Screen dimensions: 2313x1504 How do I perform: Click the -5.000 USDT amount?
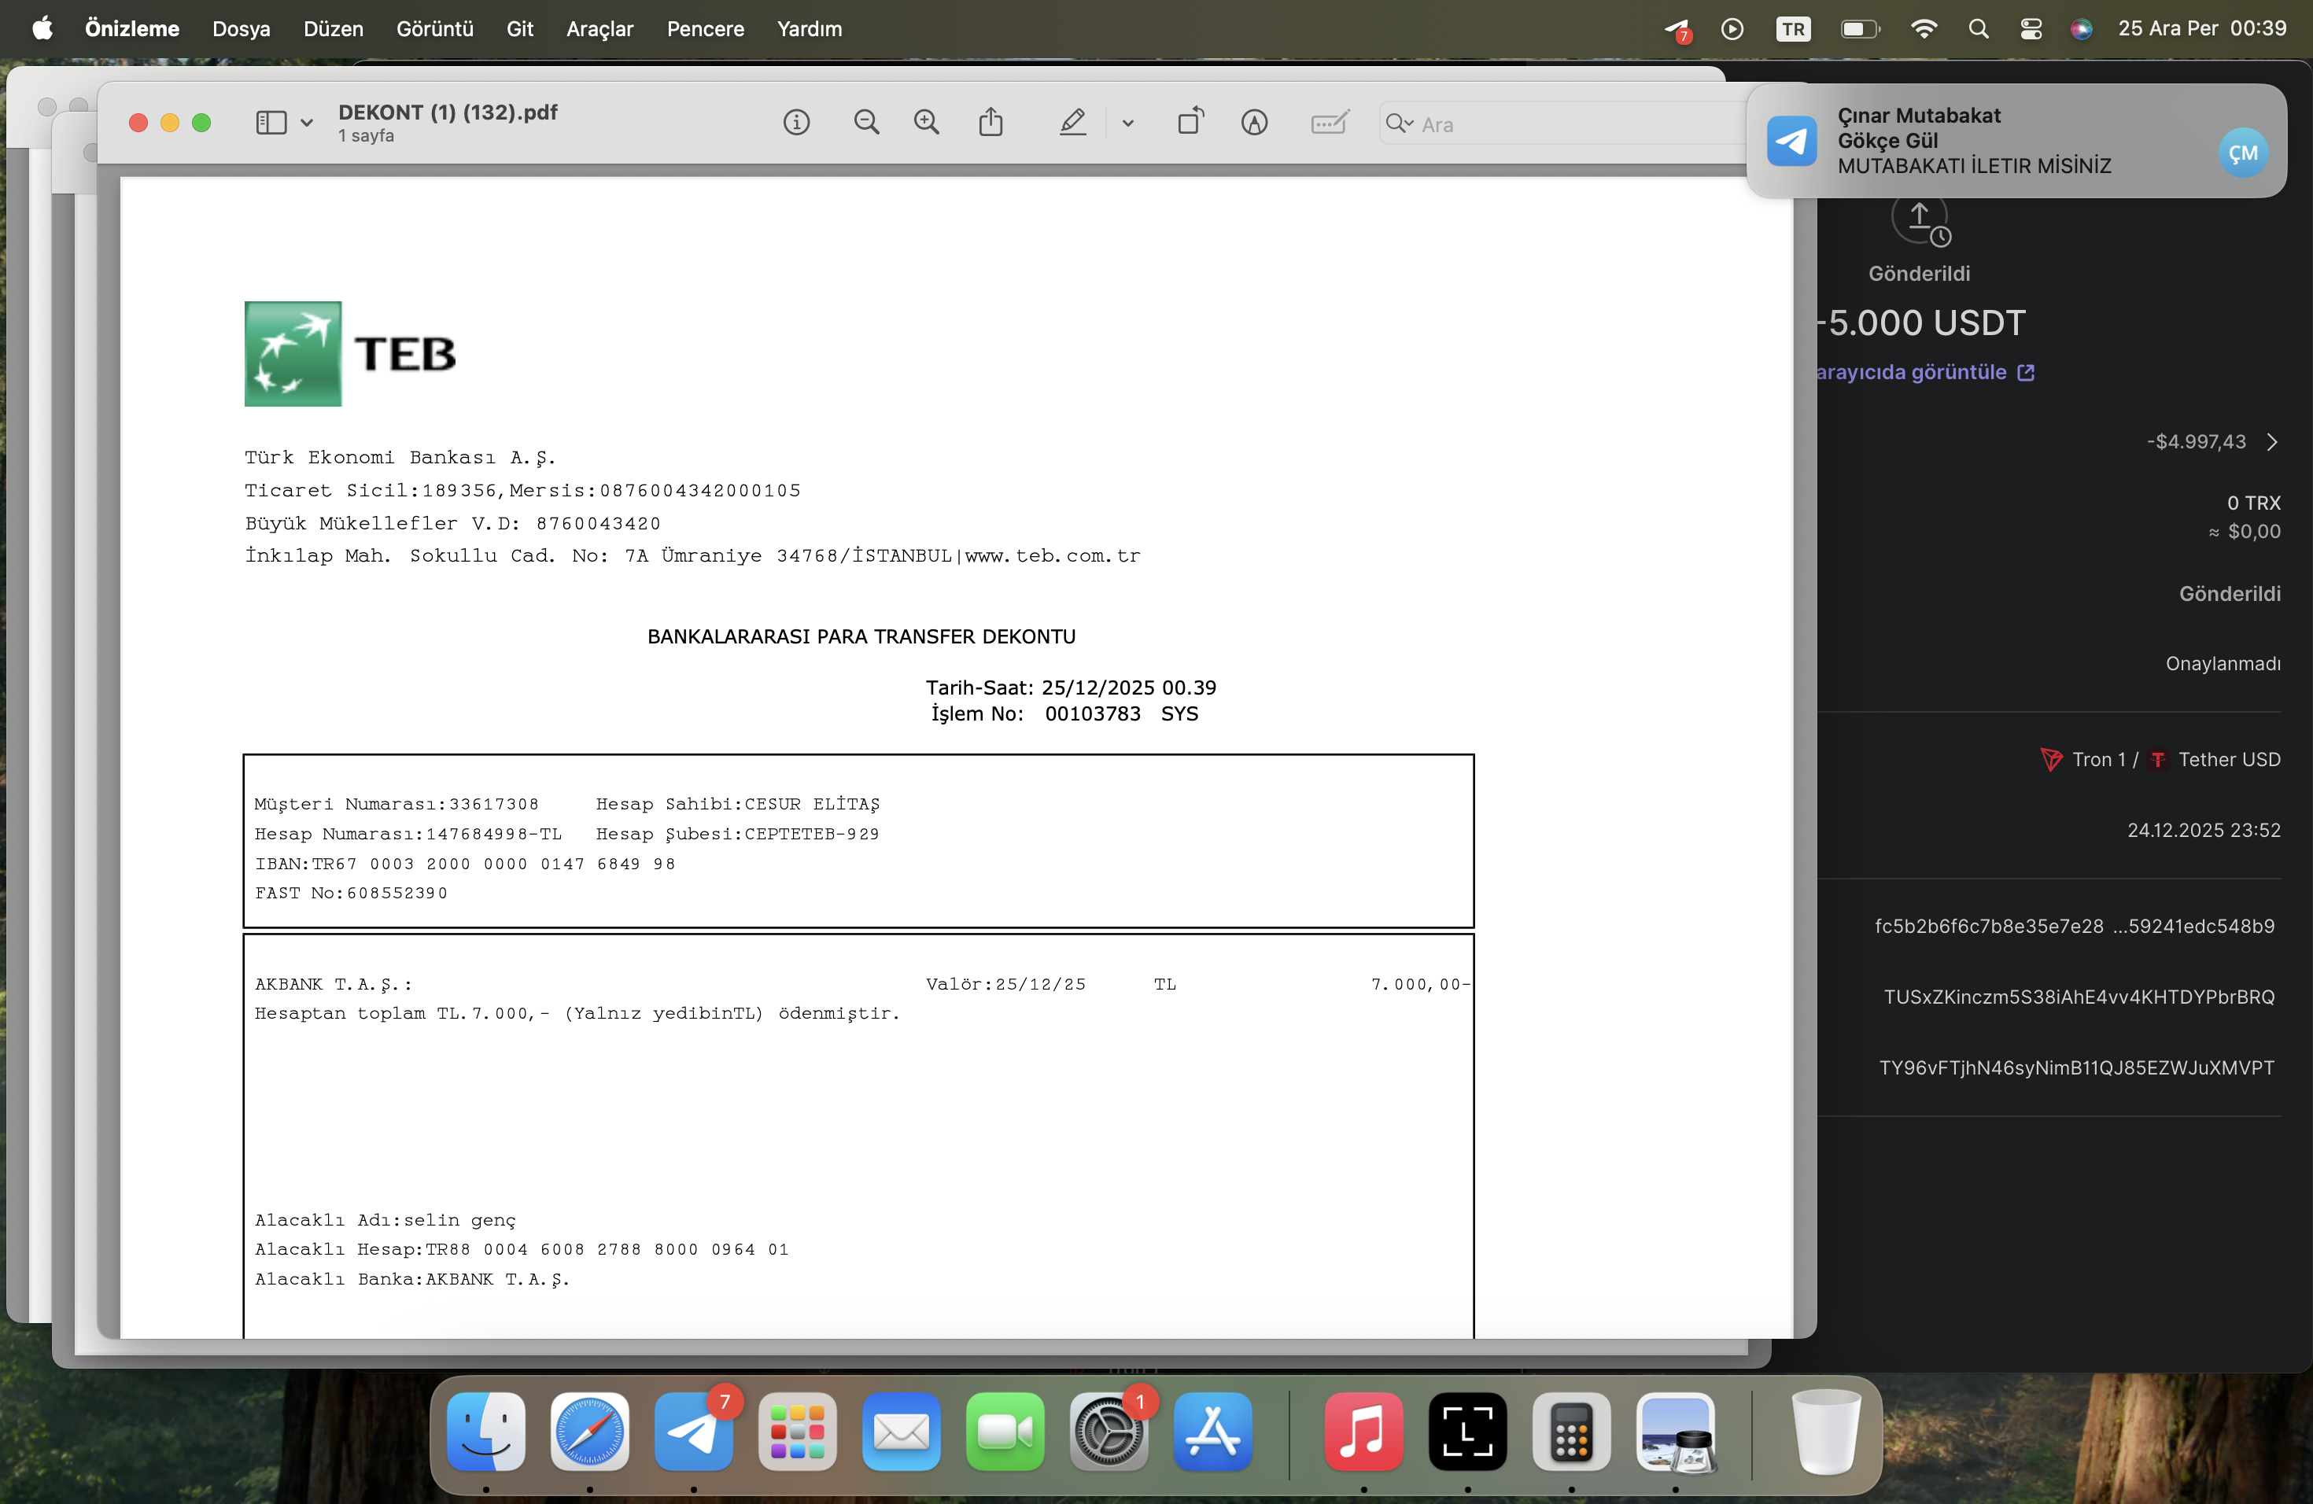pos(1921,323)
